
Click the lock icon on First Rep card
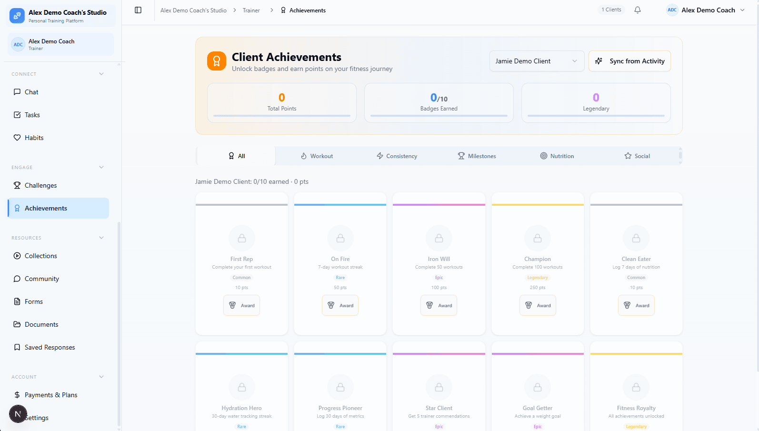(x=242, y=238)
